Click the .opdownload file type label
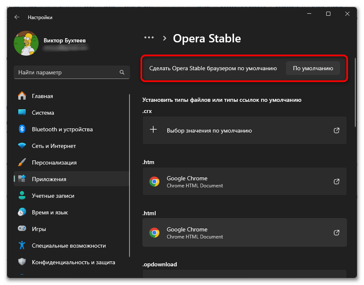Image resolution: width=364 pixels, height=285 pixels. coord(159,264)
